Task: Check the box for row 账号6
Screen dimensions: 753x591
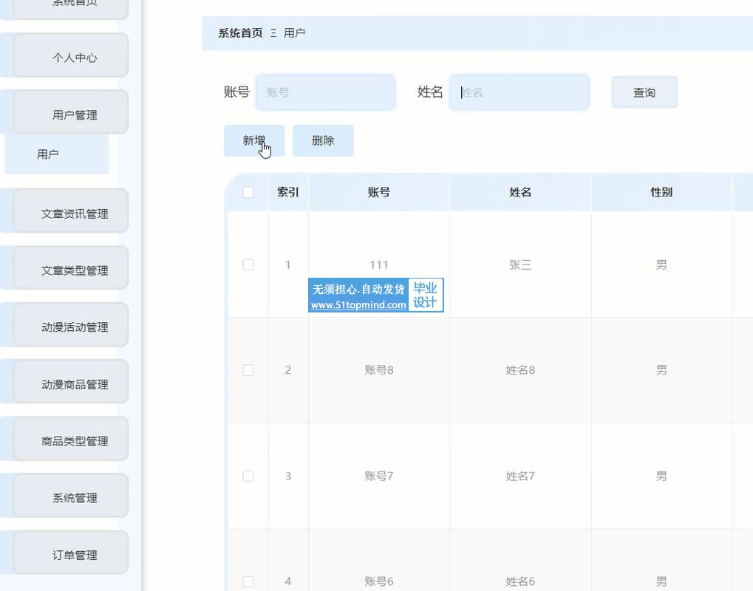Action: pos(248,581)
